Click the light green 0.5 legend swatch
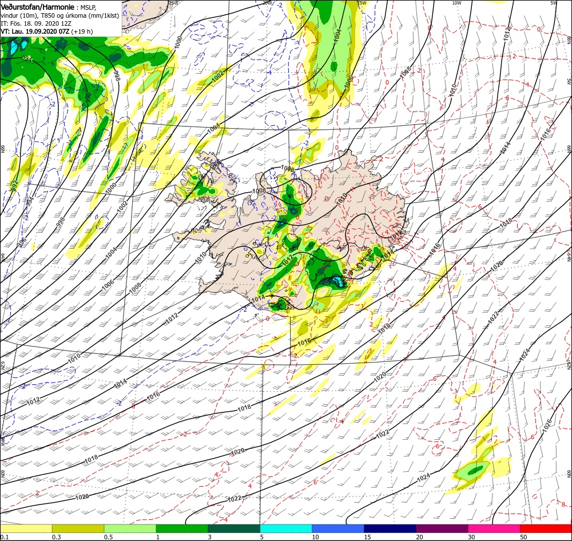 (x=130, y=528)
